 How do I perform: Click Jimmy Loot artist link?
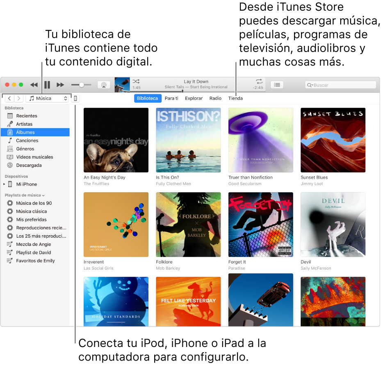click(x=312, y=184)
